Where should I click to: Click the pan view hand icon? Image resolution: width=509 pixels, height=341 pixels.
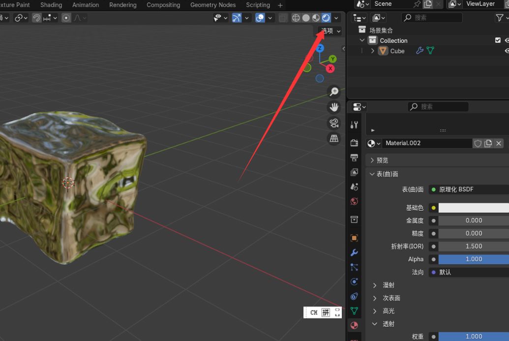coord(334,107)
